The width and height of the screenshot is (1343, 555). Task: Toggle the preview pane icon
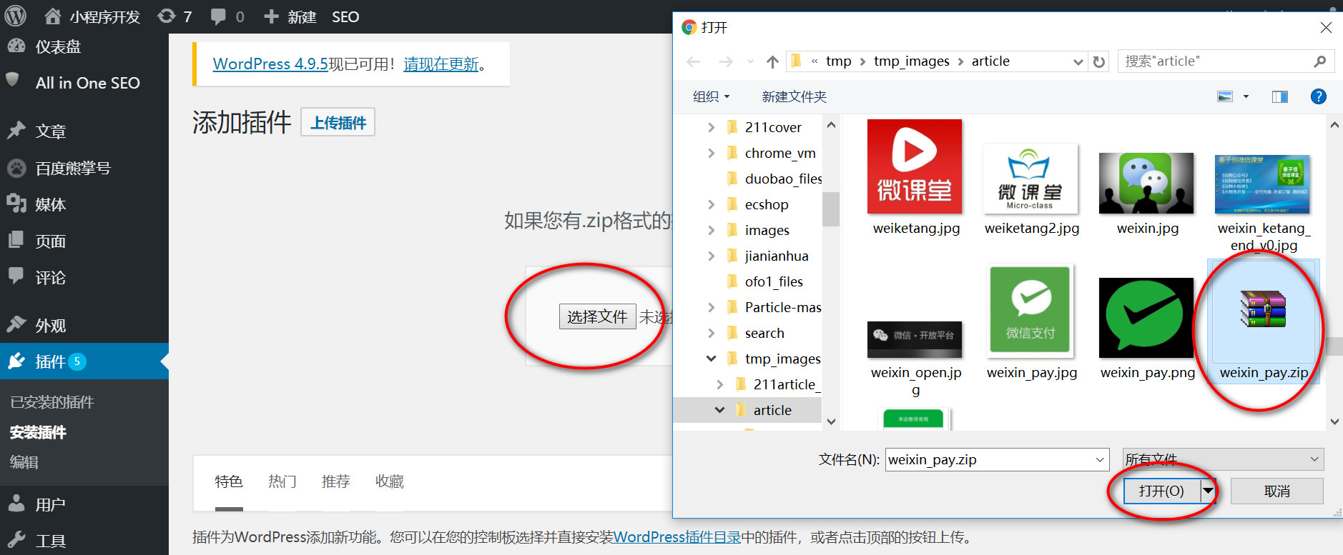coord(1280,96)
